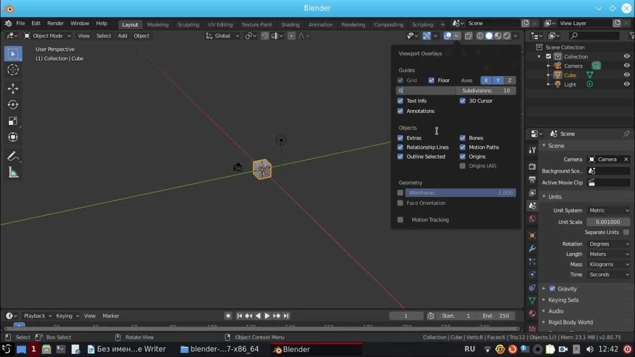Open Active Tool properties tab

click(532, 150)
